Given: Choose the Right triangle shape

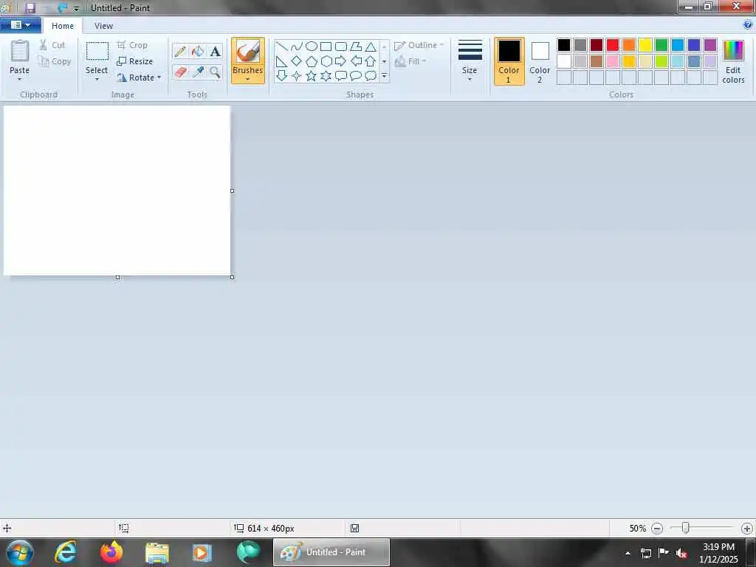Looking at the screenshot, I should pos(281,61).
